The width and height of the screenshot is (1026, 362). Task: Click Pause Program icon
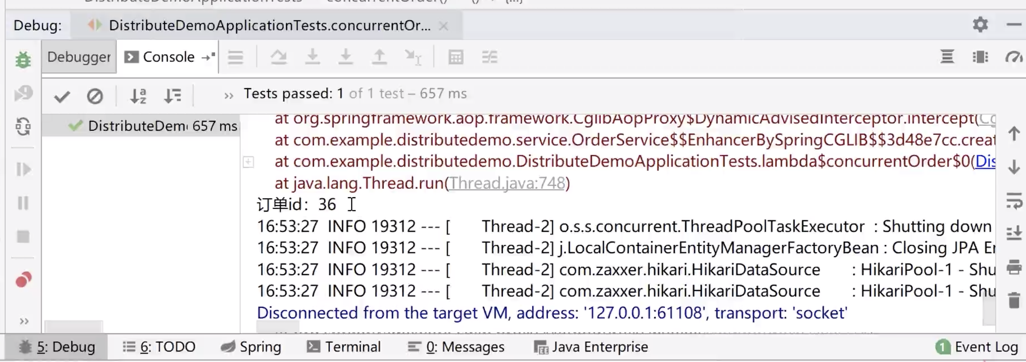pos(23,203)
